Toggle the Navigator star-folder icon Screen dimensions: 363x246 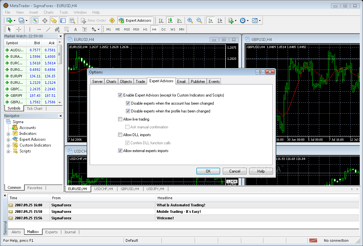pos(54,20)
